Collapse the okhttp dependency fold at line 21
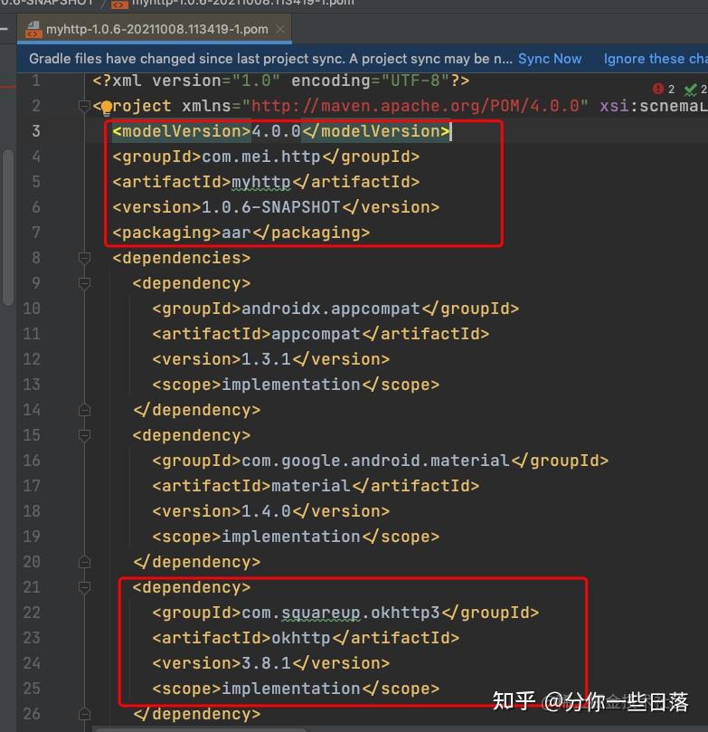The width and height of the screenshot is (708, 732). point(84,587)
